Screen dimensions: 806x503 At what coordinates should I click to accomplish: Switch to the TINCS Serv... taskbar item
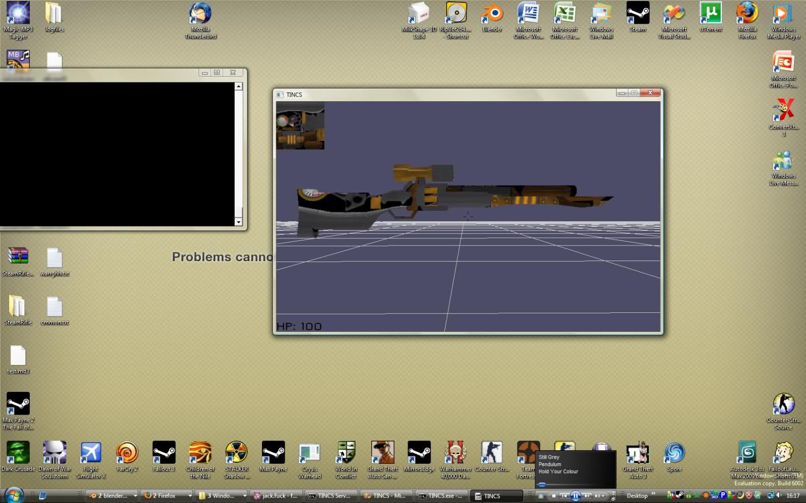click(330, 496)
